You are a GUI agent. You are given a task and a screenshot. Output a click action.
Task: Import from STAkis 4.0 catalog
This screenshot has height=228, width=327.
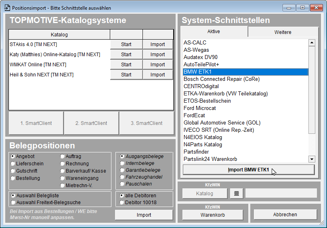[158, 44]
